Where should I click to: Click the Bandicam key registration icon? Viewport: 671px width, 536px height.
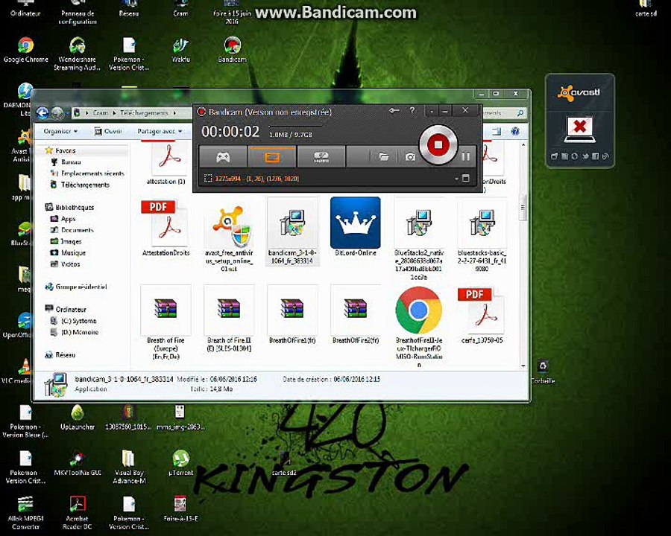pos(394,111)
